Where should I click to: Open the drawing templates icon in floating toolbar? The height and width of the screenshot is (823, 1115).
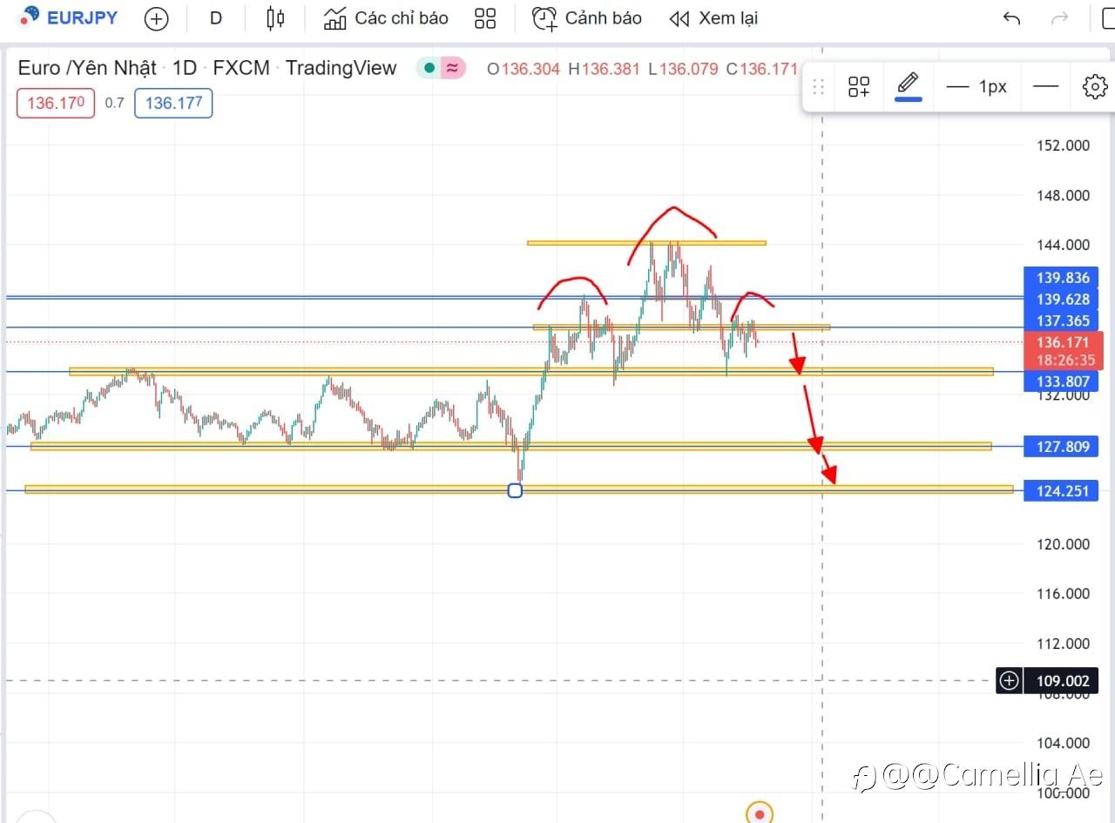click(x=859, y=86)
